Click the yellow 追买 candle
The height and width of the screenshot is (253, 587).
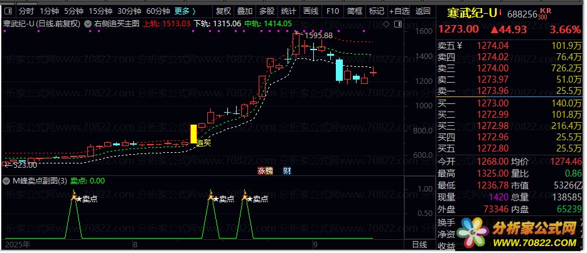tap(193, 133)
